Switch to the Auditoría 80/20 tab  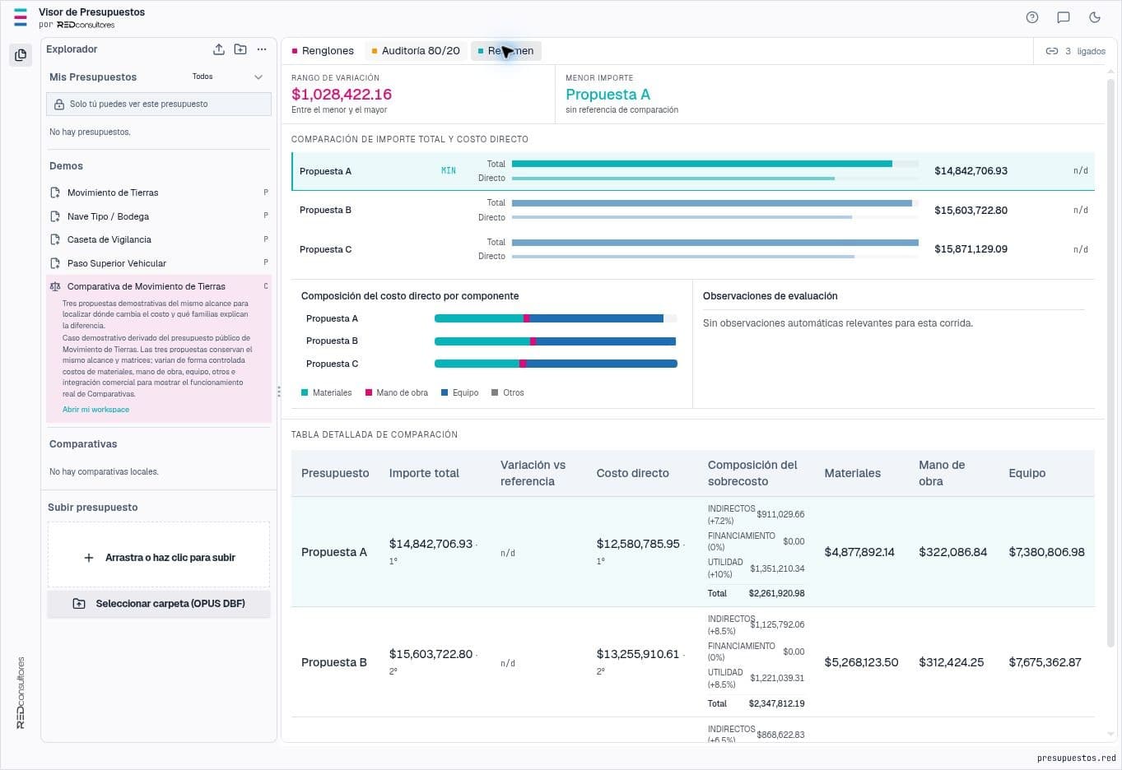pyautogui.click(x=416, y=51)
